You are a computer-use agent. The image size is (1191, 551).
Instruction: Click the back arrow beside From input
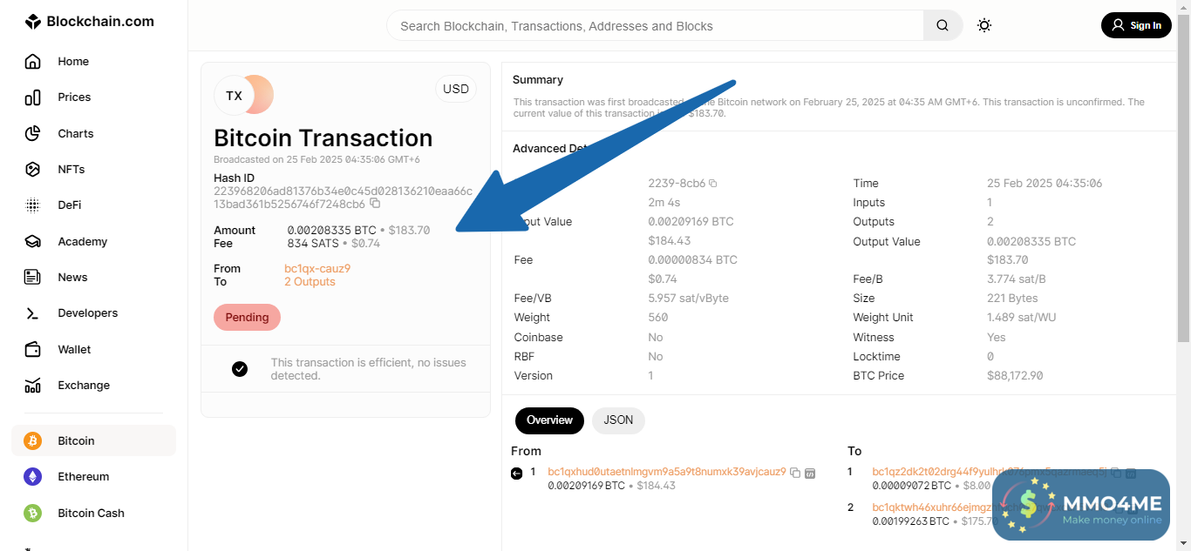516,473
